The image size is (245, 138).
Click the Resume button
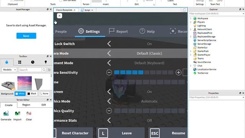point(168,133)
